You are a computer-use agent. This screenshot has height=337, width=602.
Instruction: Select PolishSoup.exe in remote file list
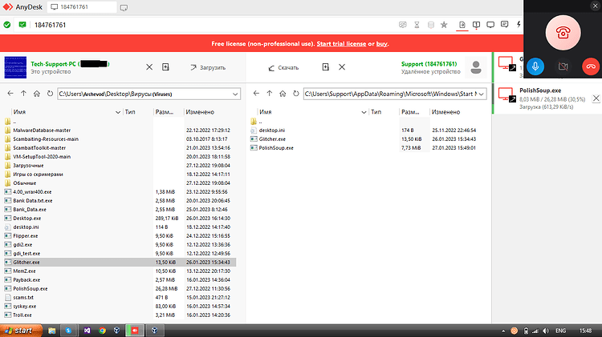pyautogui.click(x=276, y=148)
